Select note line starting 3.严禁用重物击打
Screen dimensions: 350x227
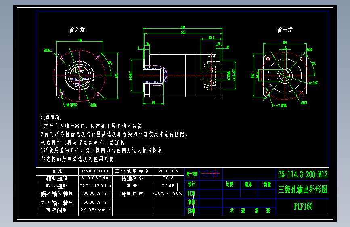(x=101, y=150)
